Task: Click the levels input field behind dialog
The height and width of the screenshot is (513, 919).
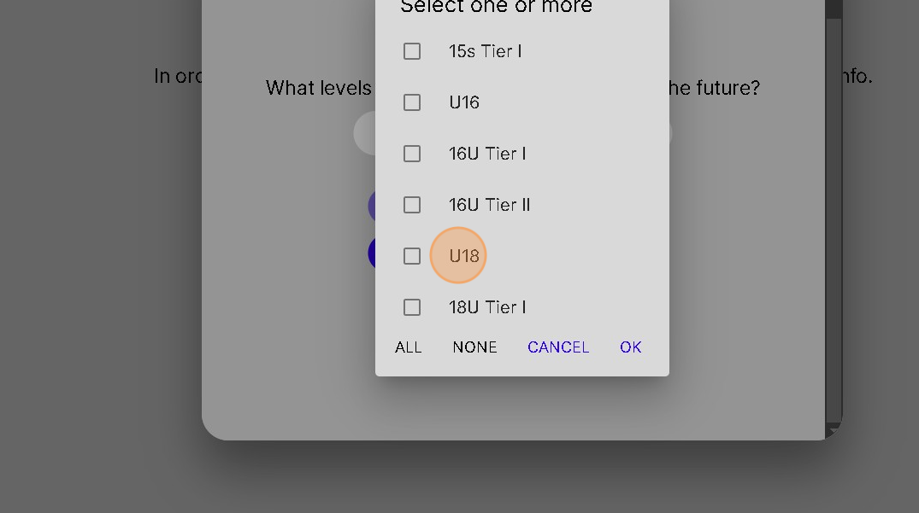Action: pos(364,133)
